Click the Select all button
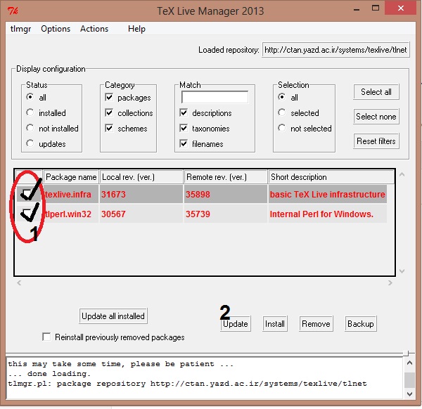422x409 pixels. coord(376,92)
